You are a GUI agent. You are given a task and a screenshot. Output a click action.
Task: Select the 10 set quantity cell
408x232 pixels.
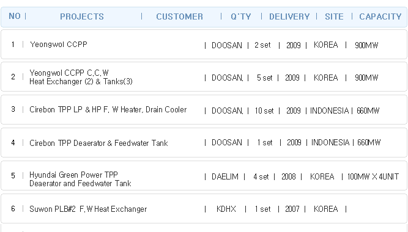tap(264, 111)
